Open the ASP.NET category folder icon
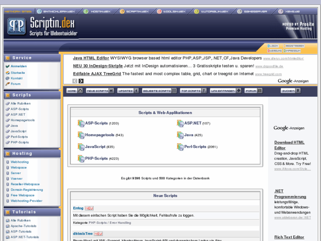This screenshot has height=241, width=321. [x=180, y=123]
